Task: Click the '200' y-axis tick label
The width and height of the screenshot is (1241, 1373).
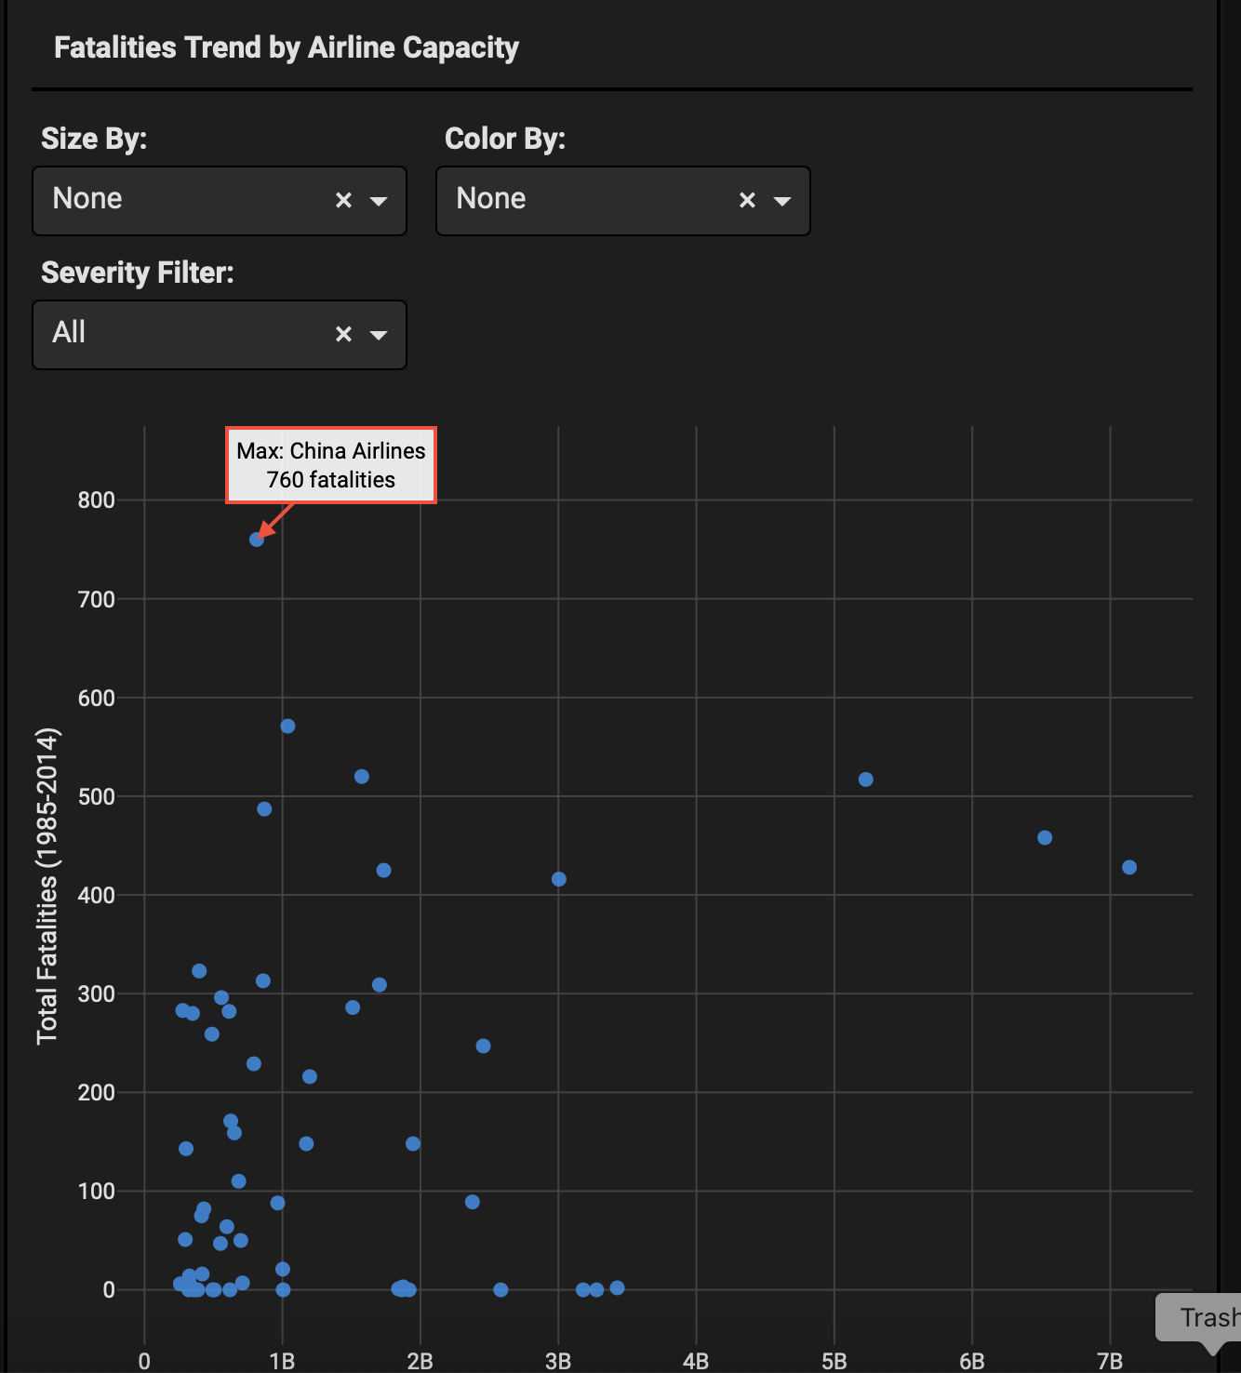Action: click(97, 1092)
